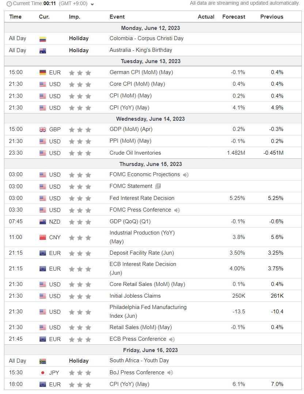The width and height of the screenshot is (304, 394).
Task: Open German CPI (MoM) (May) event
Action: pos(141,72)
